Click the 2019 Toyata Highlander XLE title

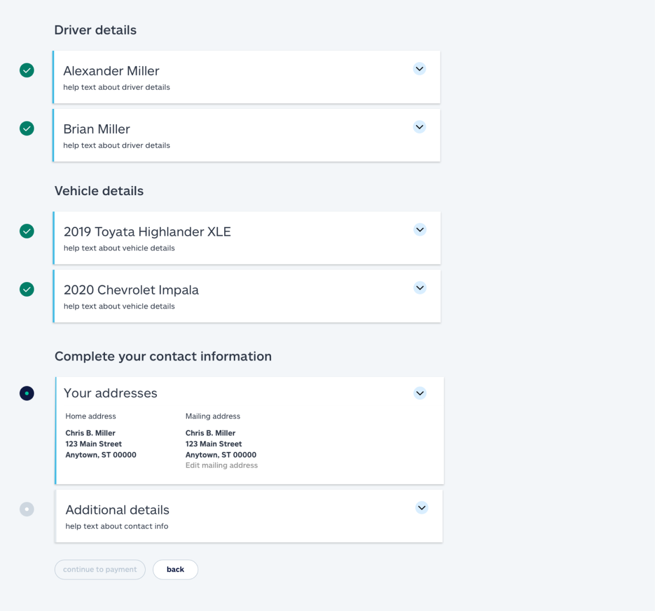[147, 232]
